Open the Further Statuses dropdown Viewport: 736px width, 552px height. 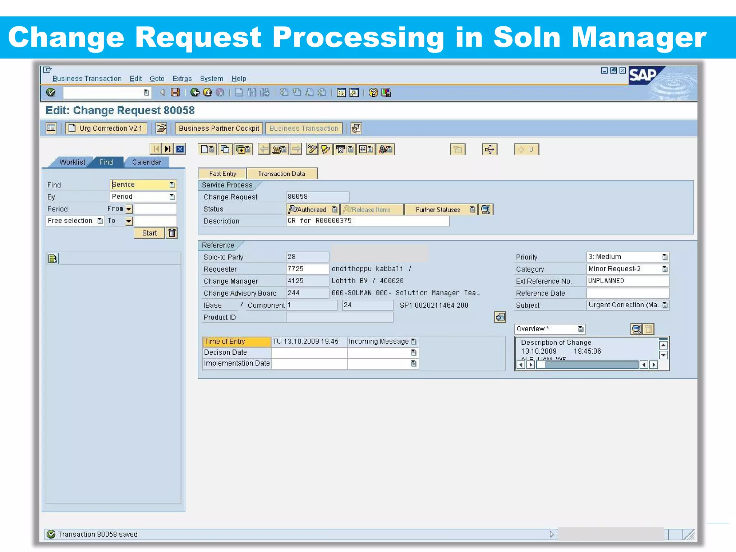(472, 209)
